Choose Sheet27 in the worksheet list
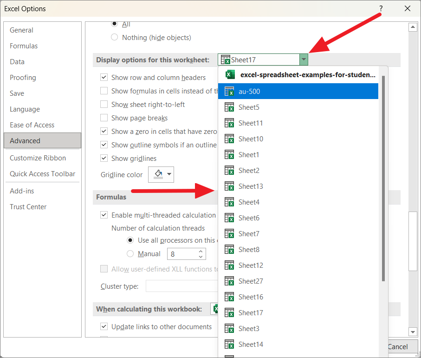This screenshot has width=421, height=358. click(298, 281)
